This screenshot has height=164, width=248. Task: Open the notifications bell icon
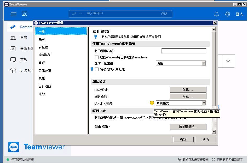pos(217,14)
